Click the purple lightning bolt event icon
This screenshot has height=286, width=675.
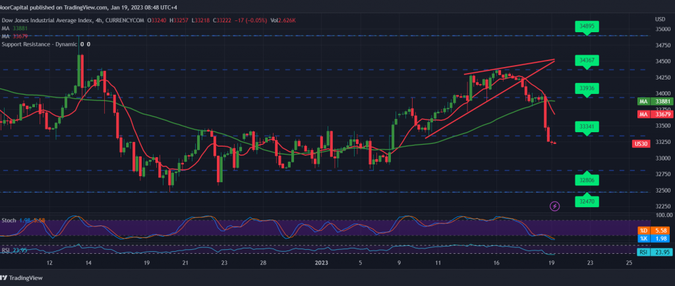[555, 206]
